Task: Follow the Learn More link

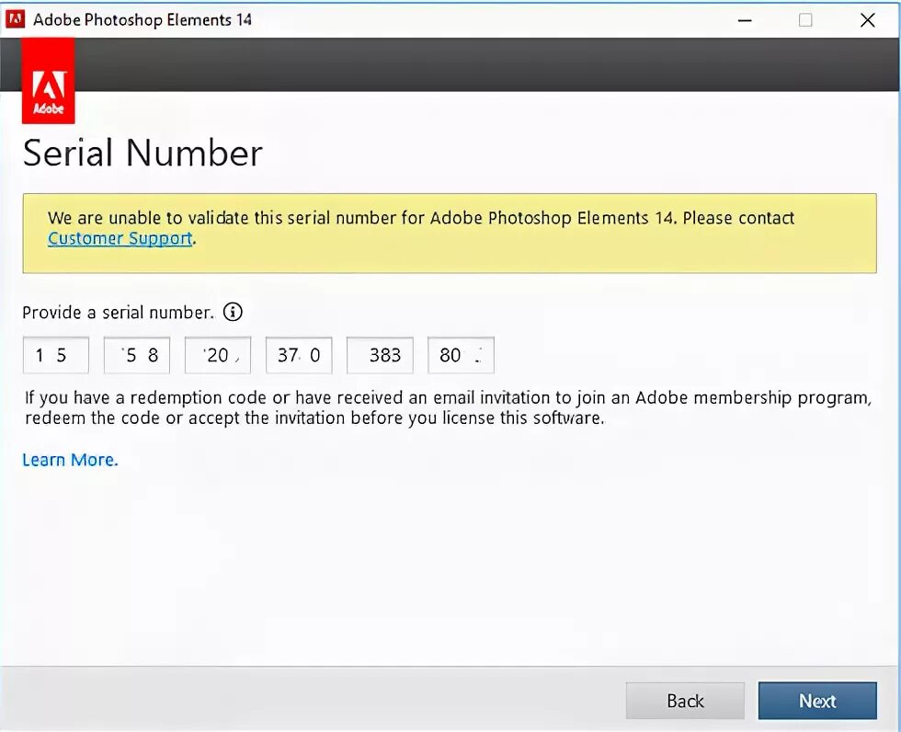Action: click(x=70, y=460)
